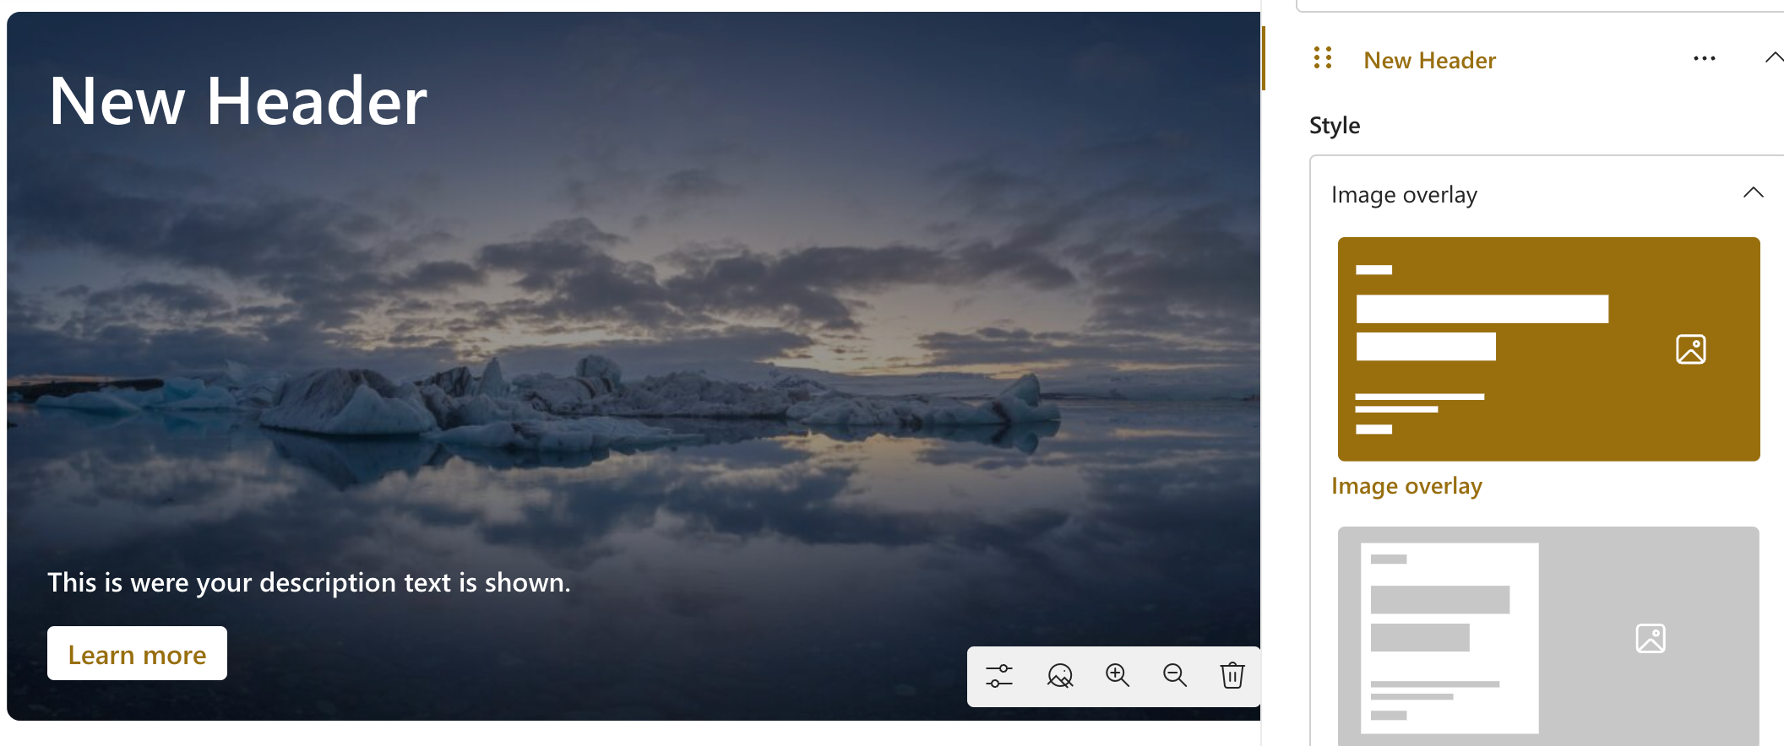Click the iceberg background image

click(x=676, y=380)
